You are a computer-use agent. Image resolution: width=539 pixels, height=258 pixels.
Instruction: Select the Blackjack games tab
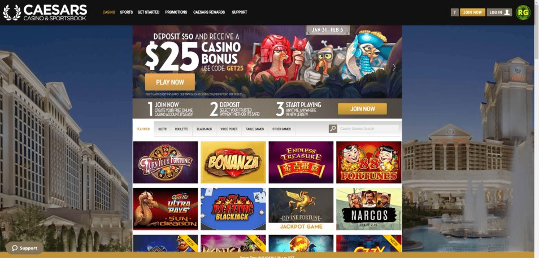pyautogui.click(x=204, y=129)
